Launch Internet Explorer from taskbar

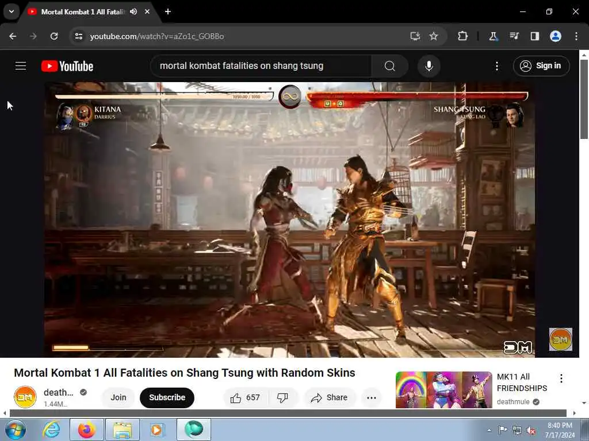tap(51, 430)
